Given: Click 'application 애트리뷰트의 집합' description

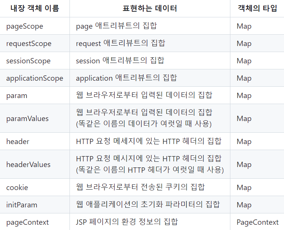Looking at the screenshot, I should (x=126, y=78).
